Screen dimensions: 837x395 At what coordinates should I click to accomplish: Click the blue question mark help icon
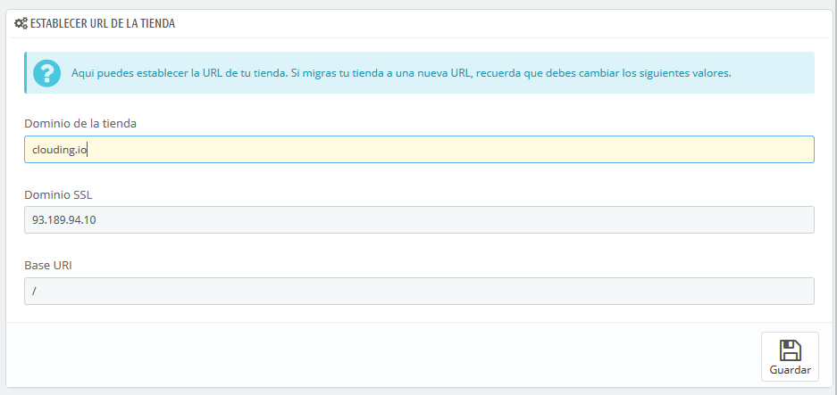[x=46, y=73]
